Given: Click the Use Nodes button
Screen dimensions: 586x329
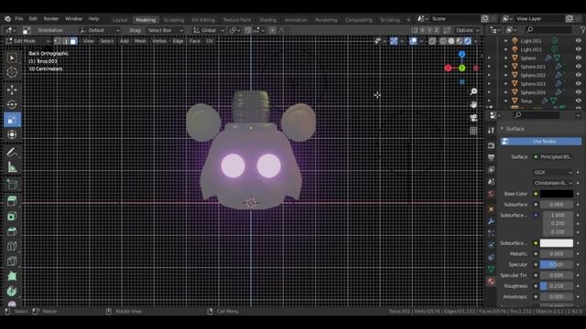Looking at the screenshot, I should coord(541,142).
